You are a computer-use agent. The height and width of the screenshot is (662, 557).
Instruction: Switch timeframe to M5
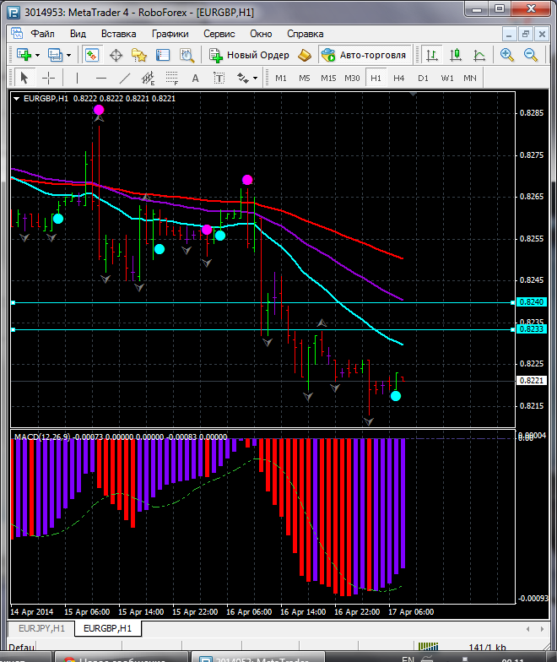tap(304, 78)
